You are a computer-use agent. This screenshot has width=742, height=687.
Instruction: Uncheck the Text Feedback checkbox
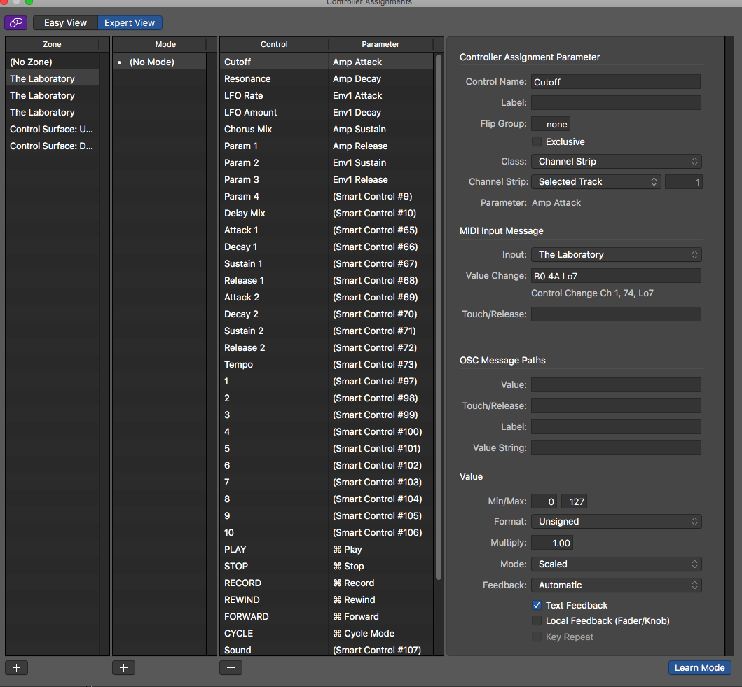click(x=537, y=605)
